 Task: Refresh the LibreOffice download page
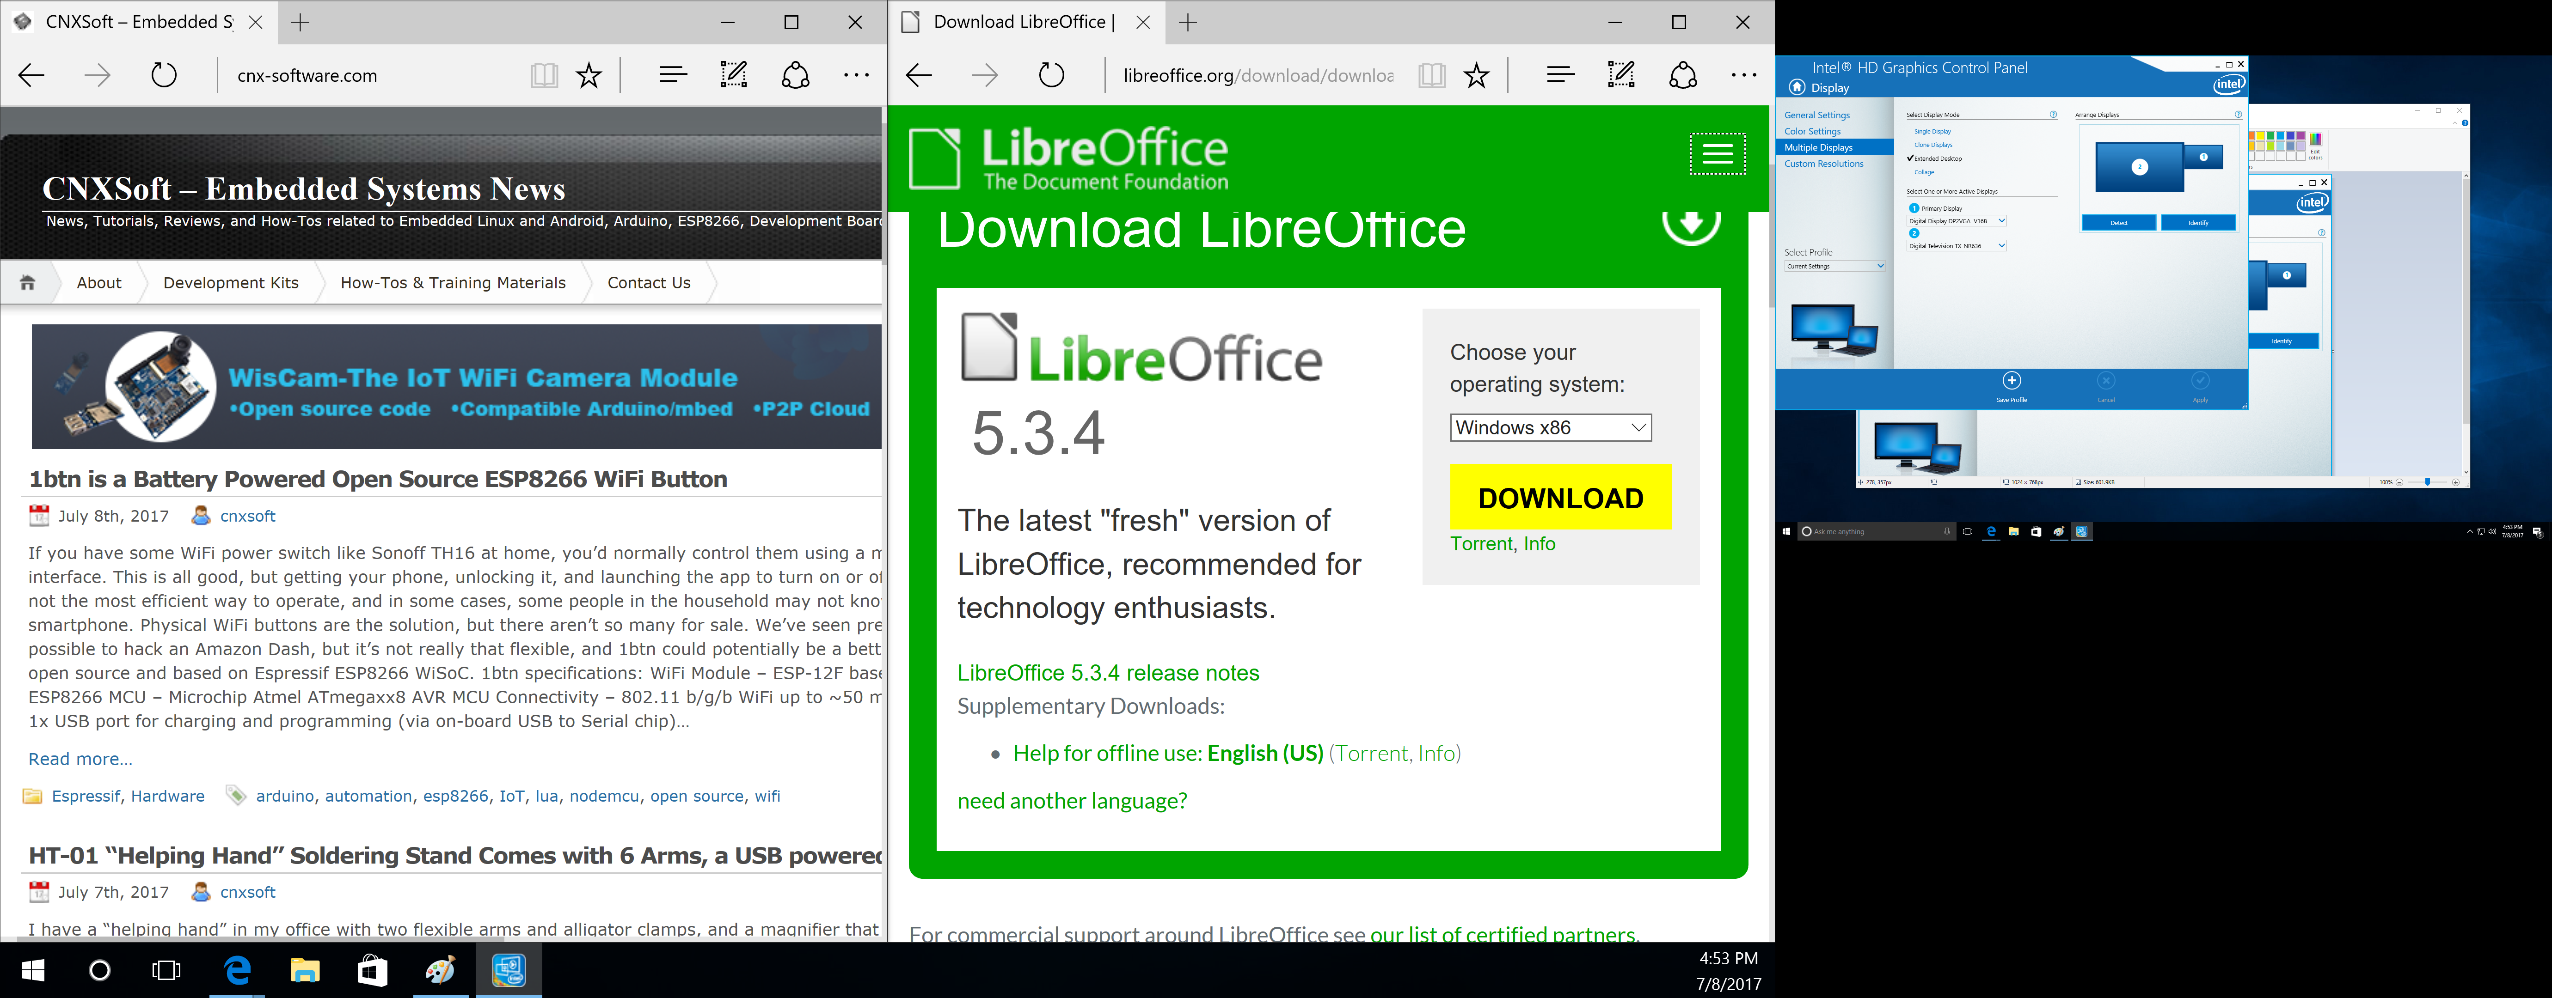tap(1051, 75)
